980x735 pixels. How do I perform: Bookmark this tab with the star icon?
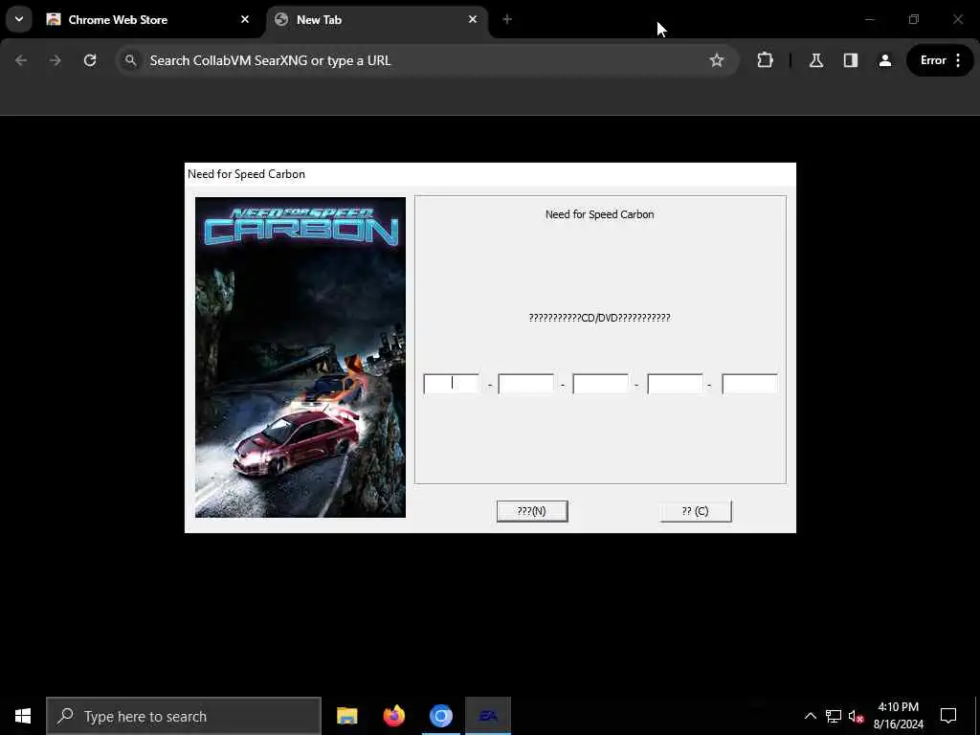[716, 60]
